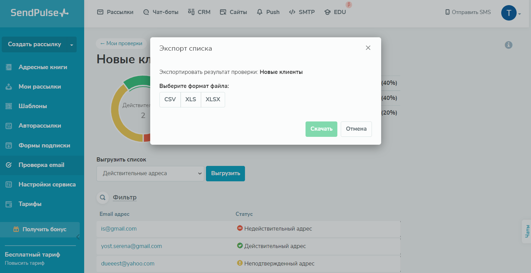Click the Проверка email checkmark icon
Screen dimensions: 531x273
tap(9, 165)
